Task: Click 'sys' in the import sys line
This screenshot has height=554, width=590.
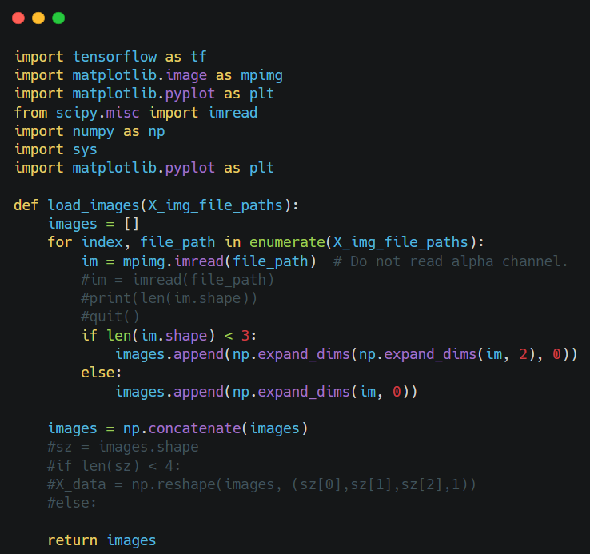Action: tap(85, 150)
